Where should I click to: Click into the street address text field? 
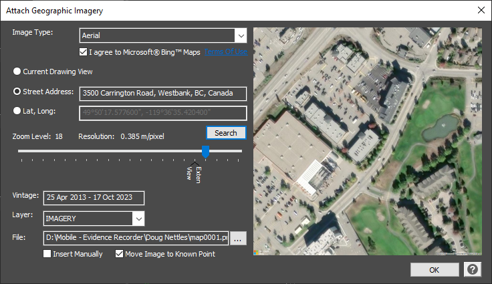163,94
